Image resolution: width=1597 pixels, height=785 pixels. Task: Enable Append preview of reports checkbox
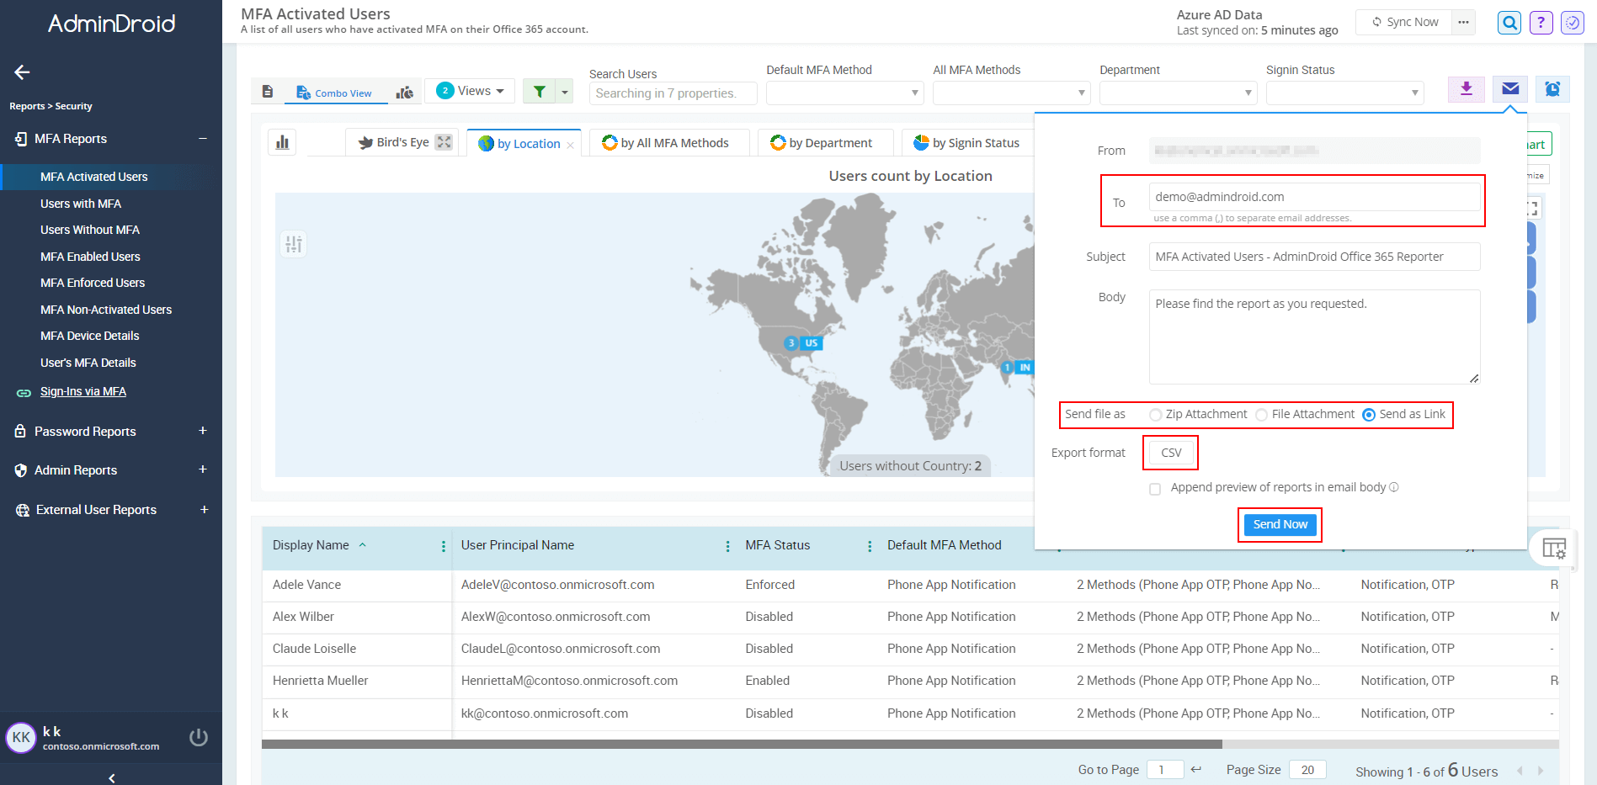(1155, 489)
